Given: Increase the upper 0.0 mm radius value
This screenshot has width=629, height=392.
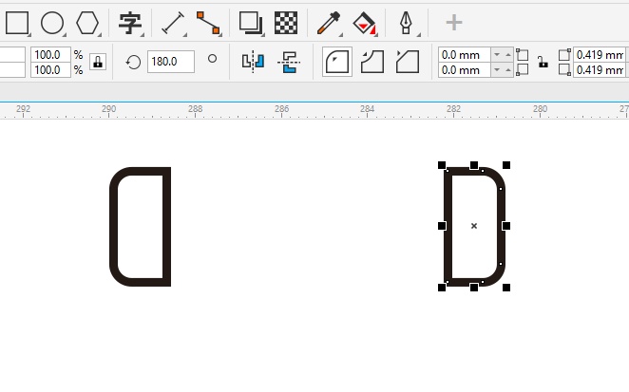Looking at the screenshot, I should coord(507,54).
